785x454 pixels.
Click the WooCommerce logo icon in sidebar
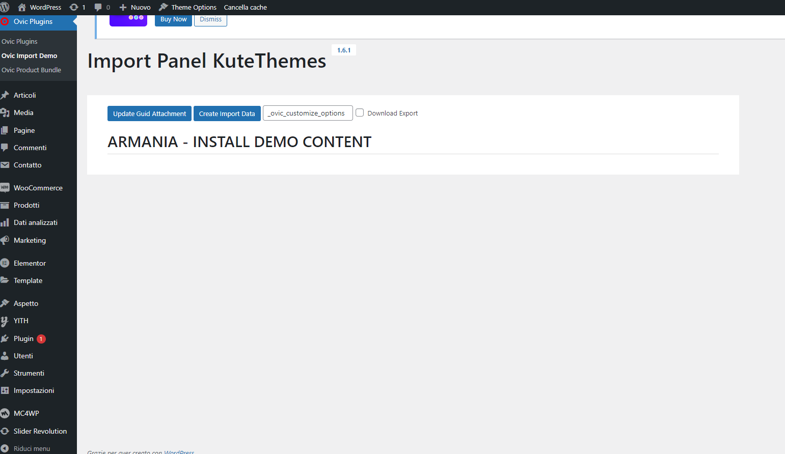pos(5,188)
